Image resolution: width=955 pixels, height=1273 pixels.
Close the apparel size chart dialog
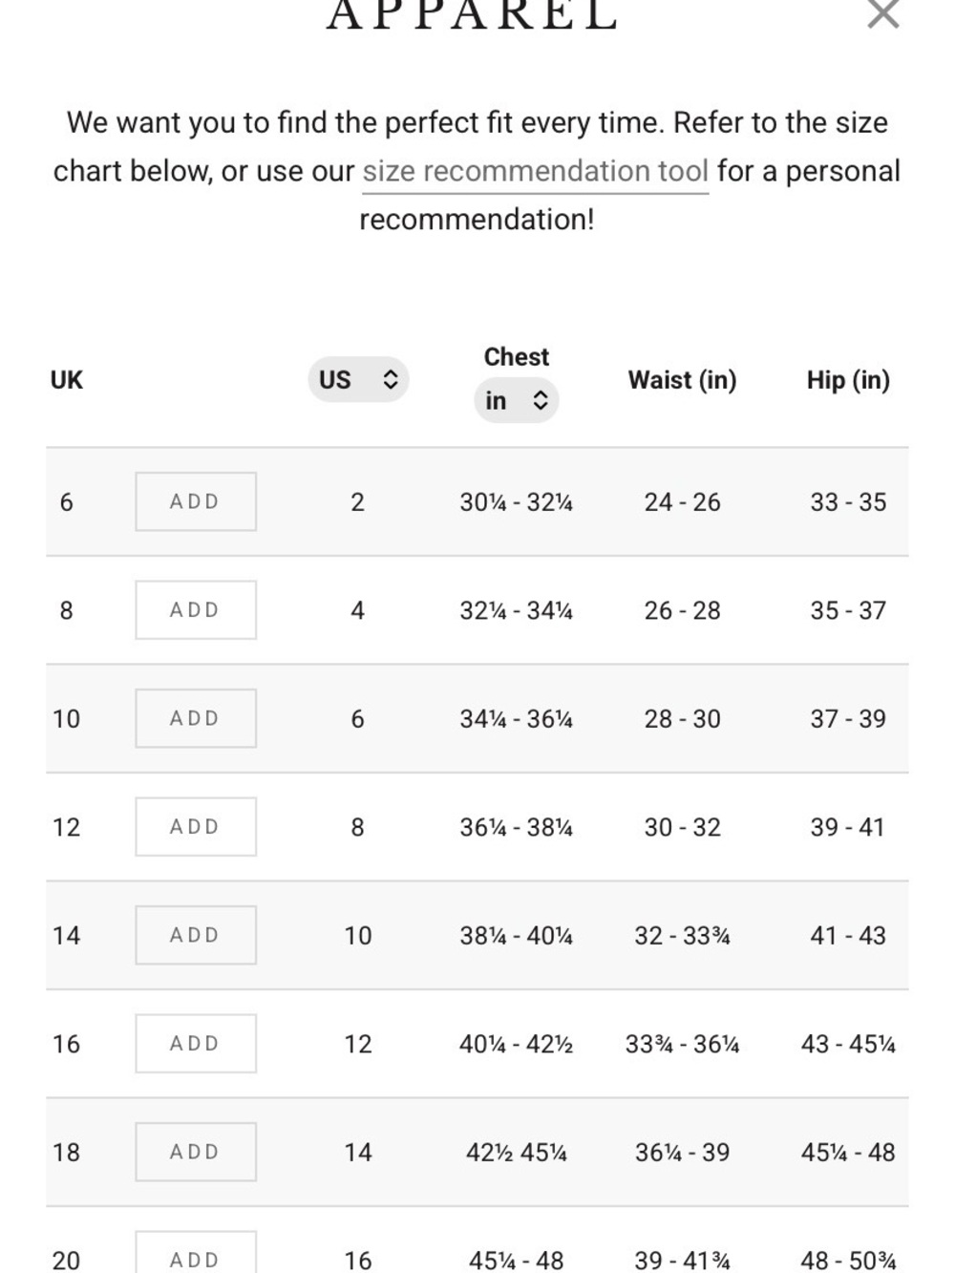(x=883, y=13)
